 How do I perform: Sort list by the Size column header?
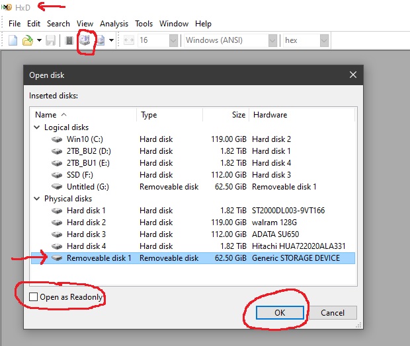pyautogui.click(x=226, y=115)
